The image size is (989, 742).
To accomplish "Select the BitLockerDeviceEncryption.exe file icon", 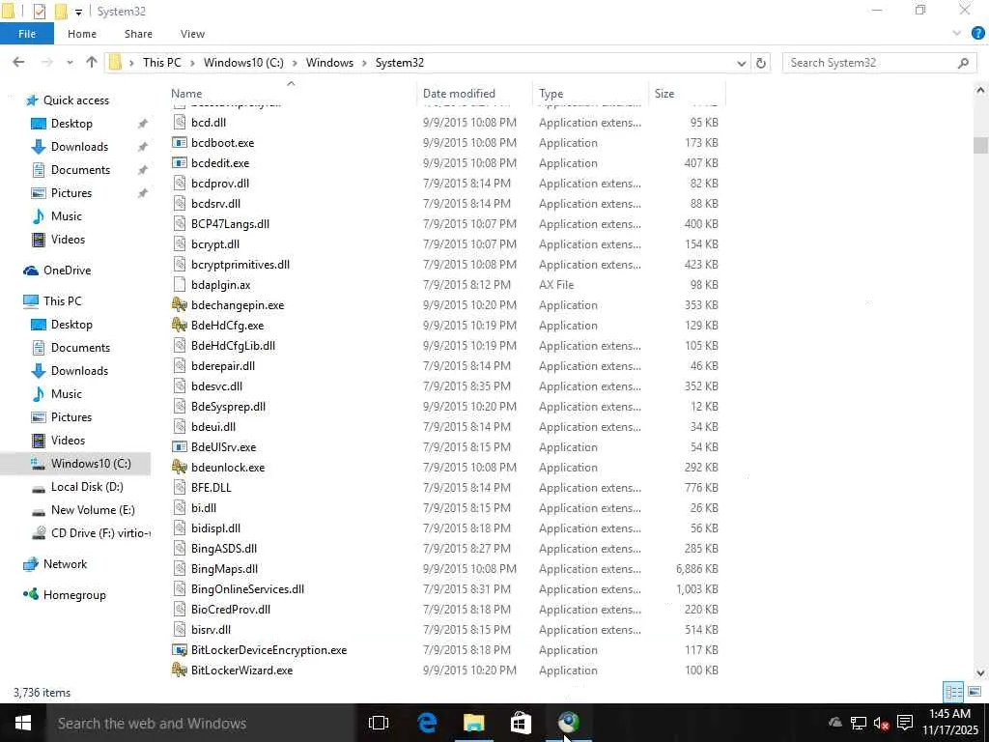I will point(180,650).
